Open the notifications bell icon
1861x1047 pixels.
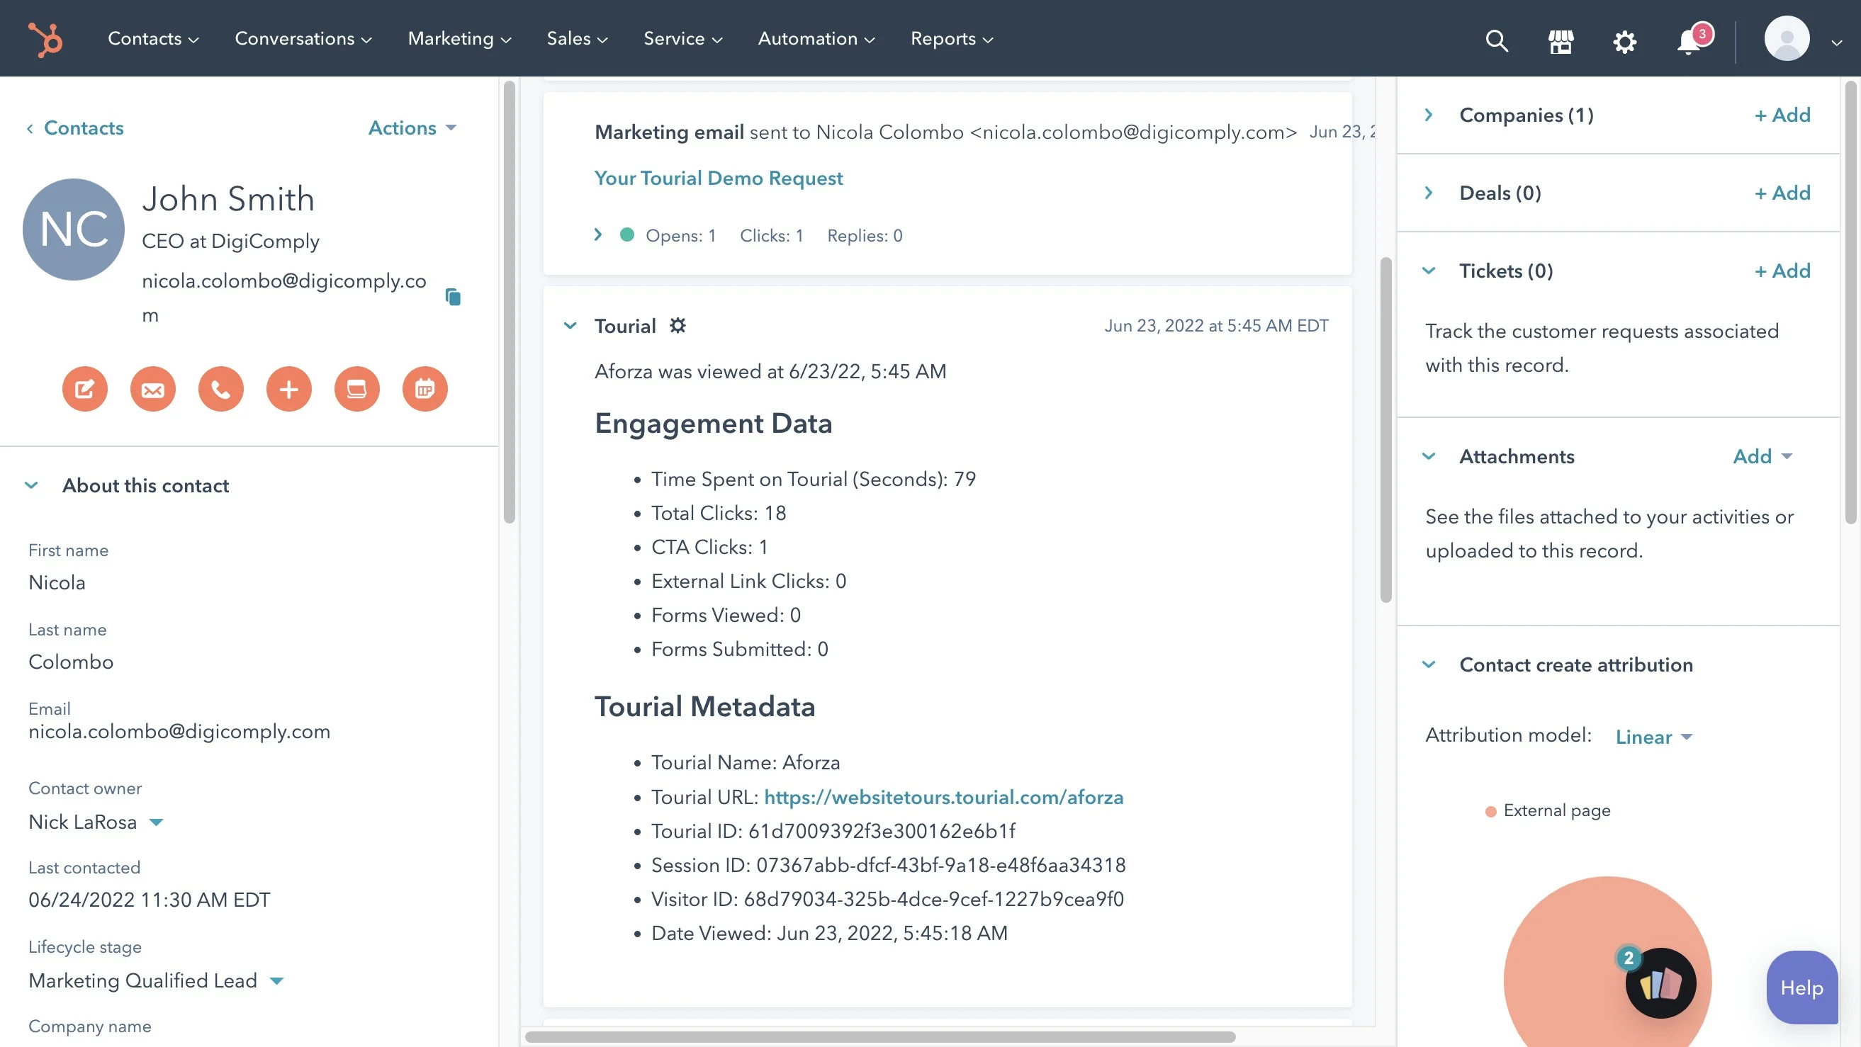[1689, 40]
